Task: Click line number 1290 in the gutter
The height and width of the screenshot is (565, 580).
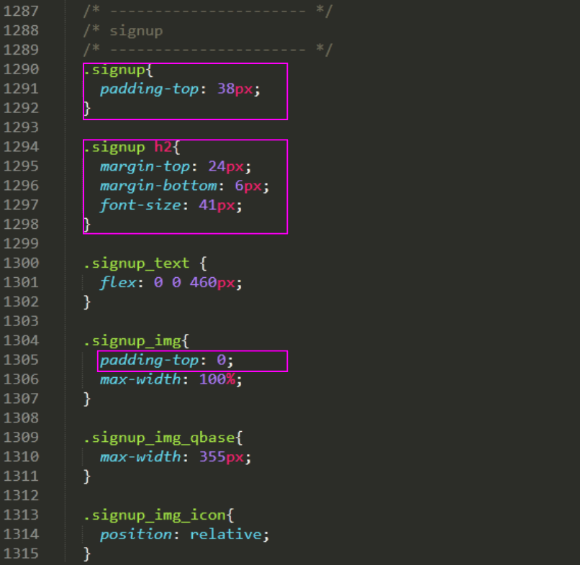Action: click(21, 69)
